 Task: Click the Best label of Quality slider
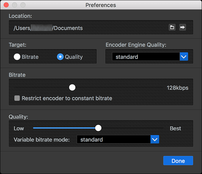coord(175,128)
